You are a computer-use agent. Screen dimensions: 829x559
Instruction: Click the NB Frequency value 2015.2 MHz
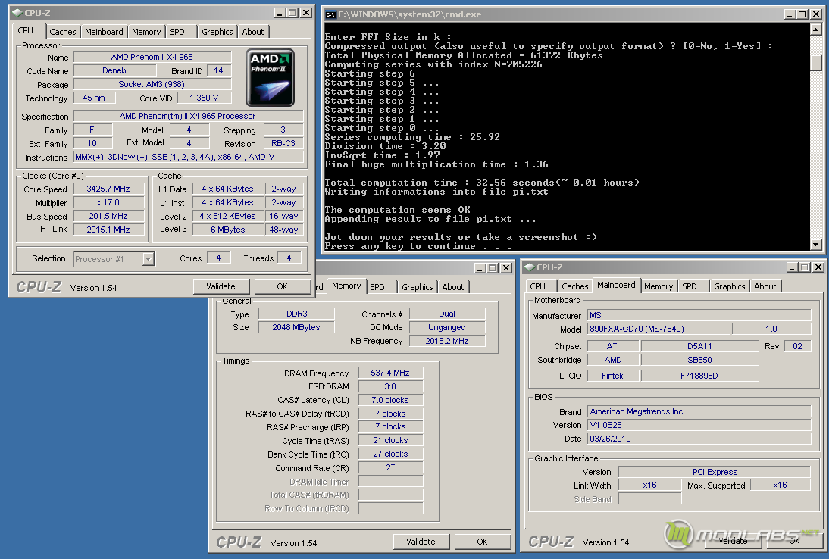coord(447,342)
